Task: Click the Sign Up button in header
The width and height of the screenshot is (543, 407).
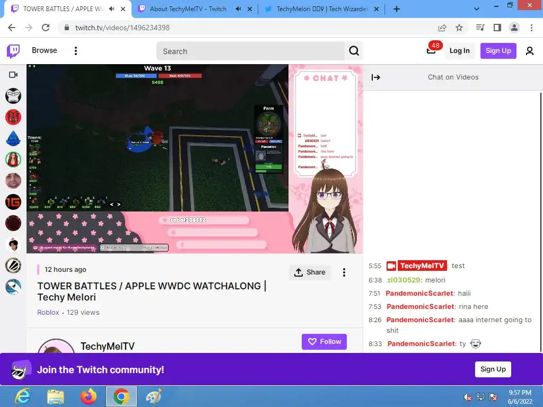Action: [x=498, y=51]
